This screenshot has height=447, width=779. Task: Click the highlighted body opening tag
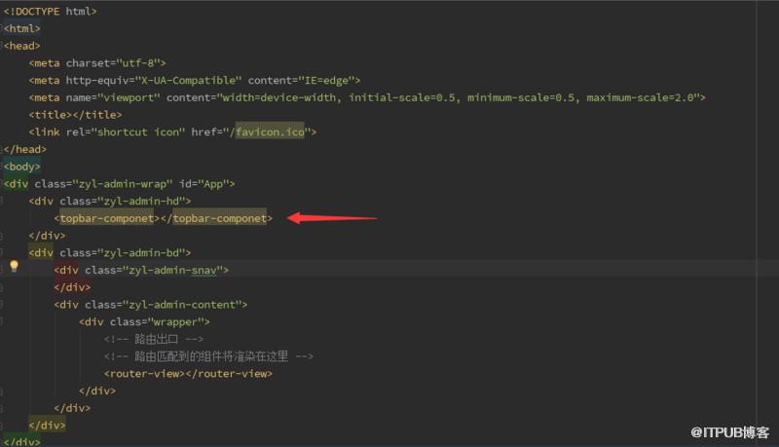point(21,167)
